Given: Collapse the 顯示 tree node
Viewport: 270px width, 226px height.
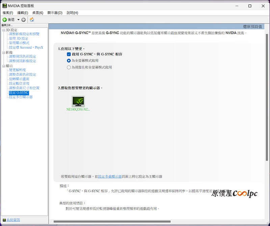Looking at the screenshot, I should (4, 66).
